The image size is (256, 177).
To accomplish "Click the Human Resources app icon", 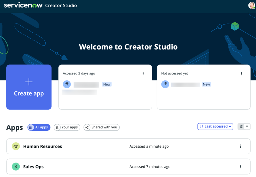I will [16, 146].
